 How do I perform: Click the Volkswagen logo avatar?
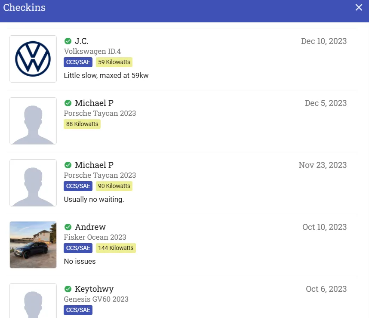pos(33,59)
